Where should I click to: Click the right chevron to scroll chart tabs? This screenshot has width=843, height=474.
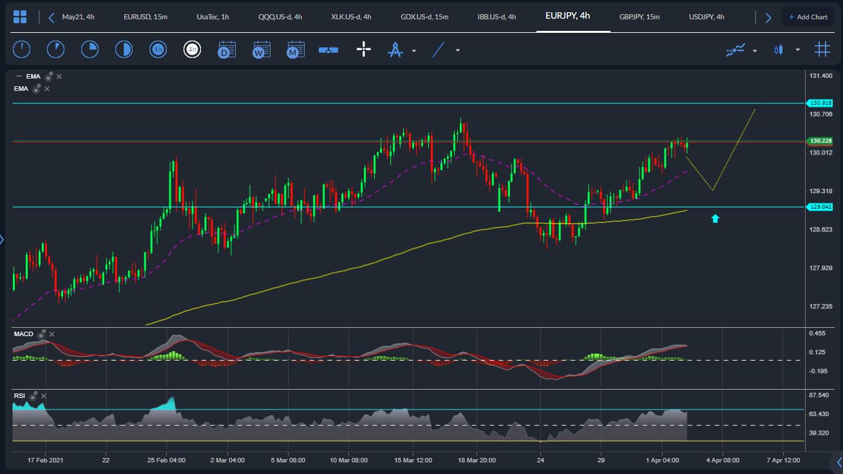pyautogui.click(x=768, y=17)
